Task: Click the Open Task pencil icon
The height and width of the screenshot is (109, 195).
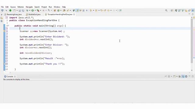Action: pos(68,11)
